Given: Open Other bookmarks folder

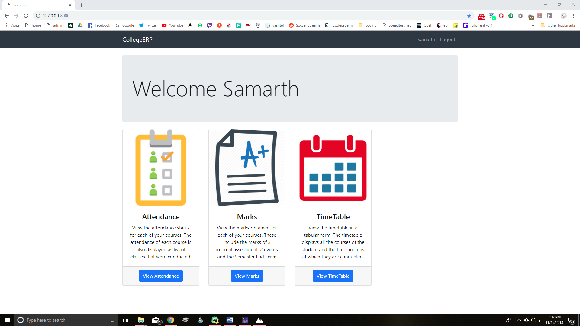Looking at the screenshot, I should (x=558, y=25).
